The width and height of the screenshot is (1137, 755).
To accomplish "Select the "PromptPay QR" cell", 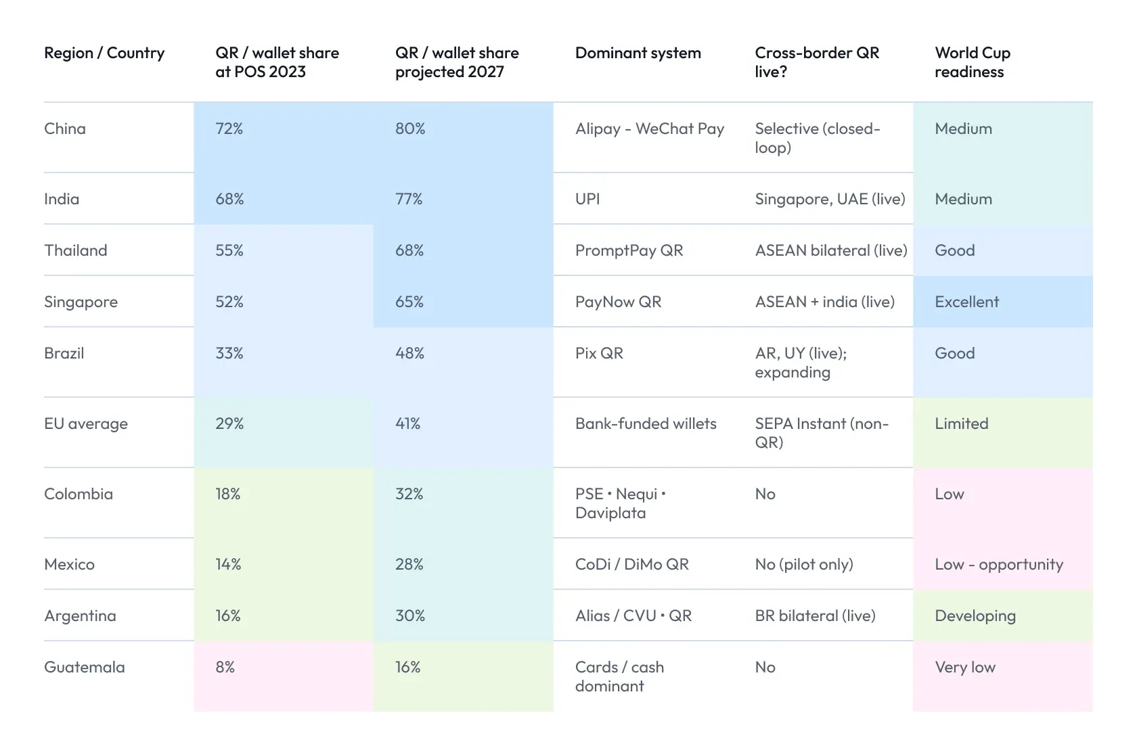I will (629, 250).
